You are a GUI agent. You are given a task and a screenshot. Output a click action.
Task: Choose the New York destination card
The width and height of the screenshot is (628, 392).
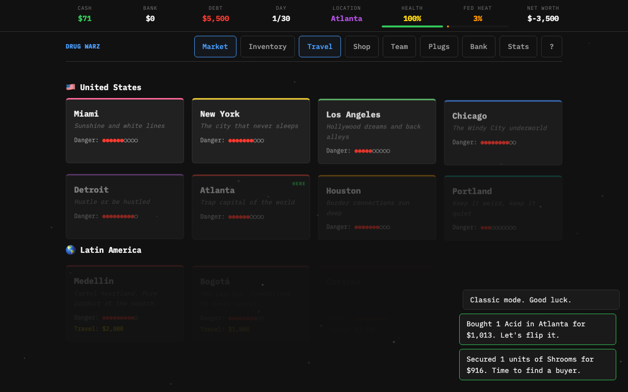(x=251, y=130)
